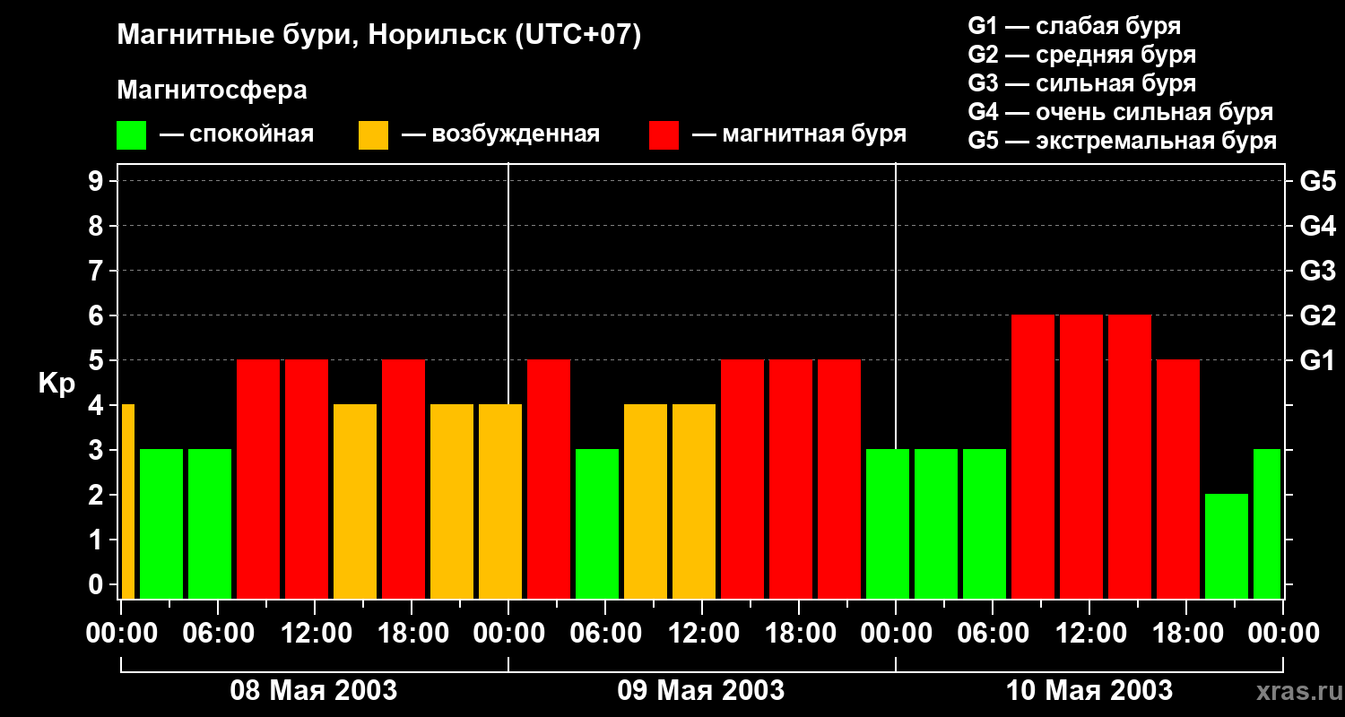The width and height of the screenshot is (1345, 717).
Task: Click the yellow «возбужденная» legend swatch
Action: 374,135
